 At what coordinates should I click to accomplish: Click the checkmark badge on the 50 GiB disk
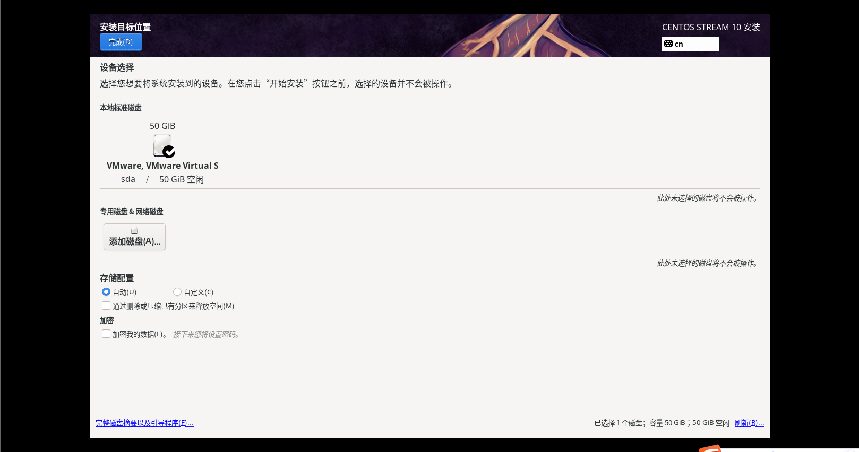point(169,152)
